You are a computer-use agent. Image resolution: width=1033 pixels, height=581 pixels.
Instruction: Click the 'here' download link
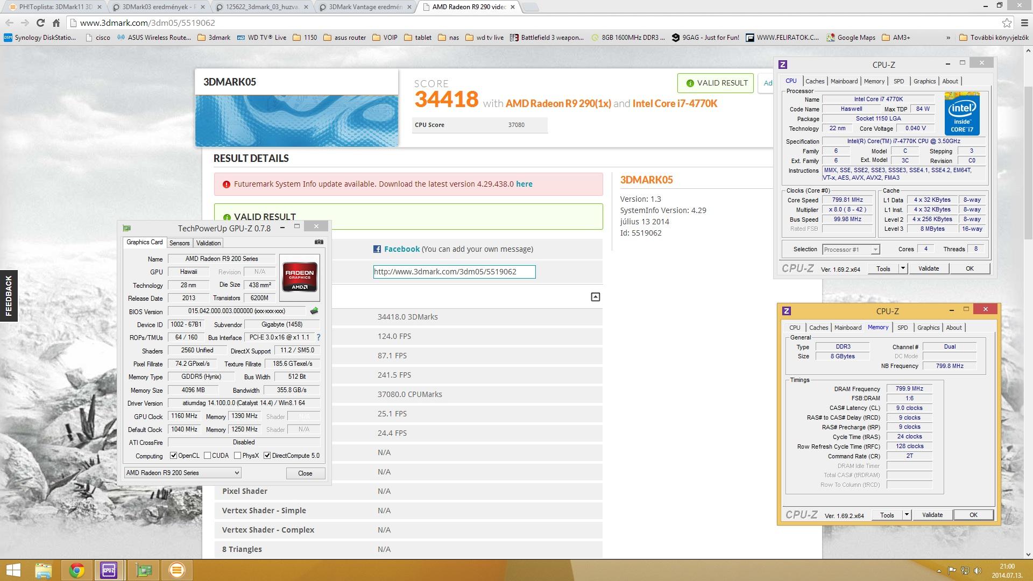tap(524, 184)
